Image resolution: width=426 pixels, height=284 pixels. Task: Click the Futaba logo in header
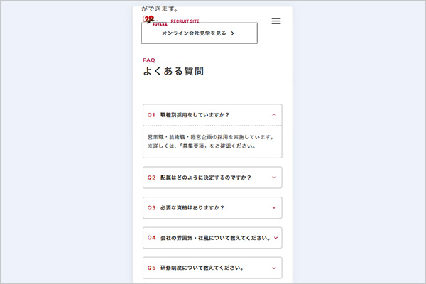151,21
